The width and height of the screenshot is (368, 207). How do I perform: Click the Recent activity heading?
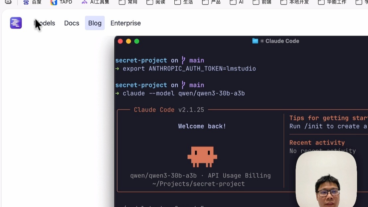click(x=317, y=143)
